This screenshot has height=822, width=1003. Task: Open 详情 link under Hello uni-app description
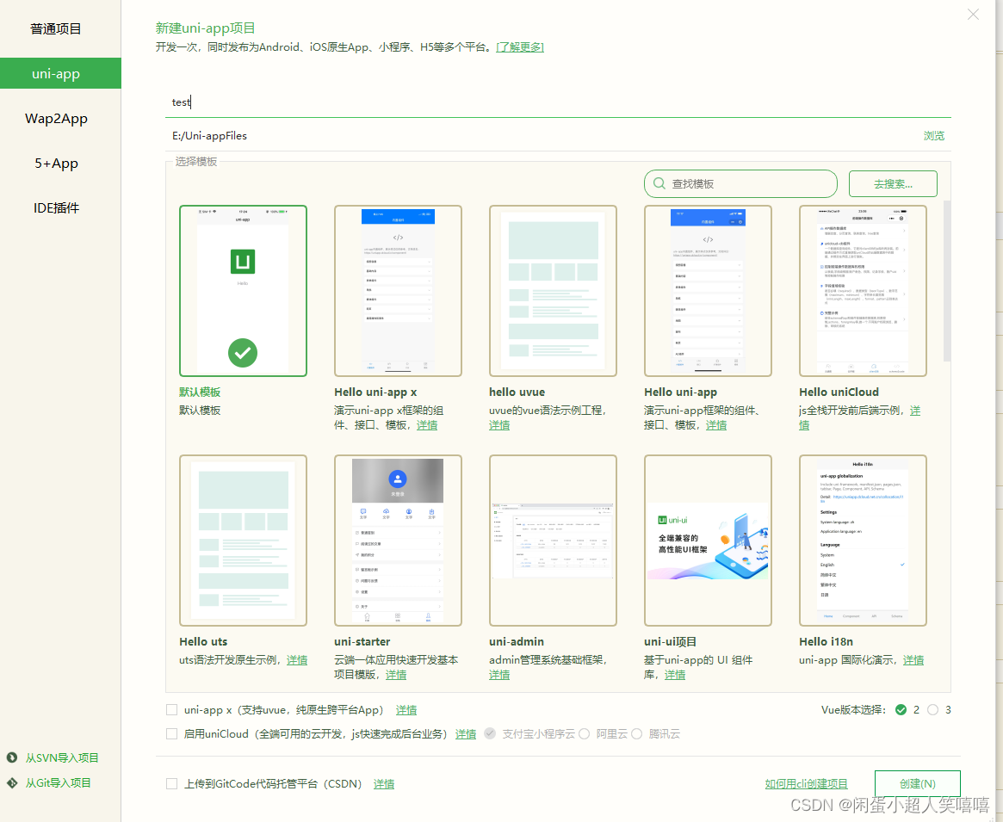click(716, 425)
